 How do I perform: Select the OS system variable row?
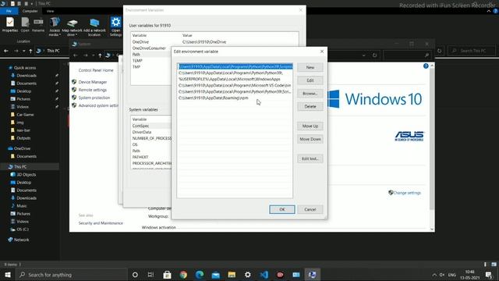(150, 144)
